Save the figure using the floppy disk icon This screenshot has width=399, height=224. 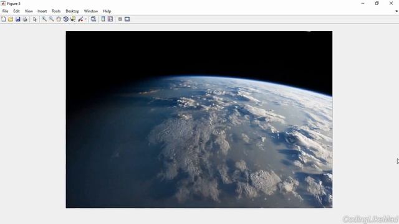coord(17,19)
